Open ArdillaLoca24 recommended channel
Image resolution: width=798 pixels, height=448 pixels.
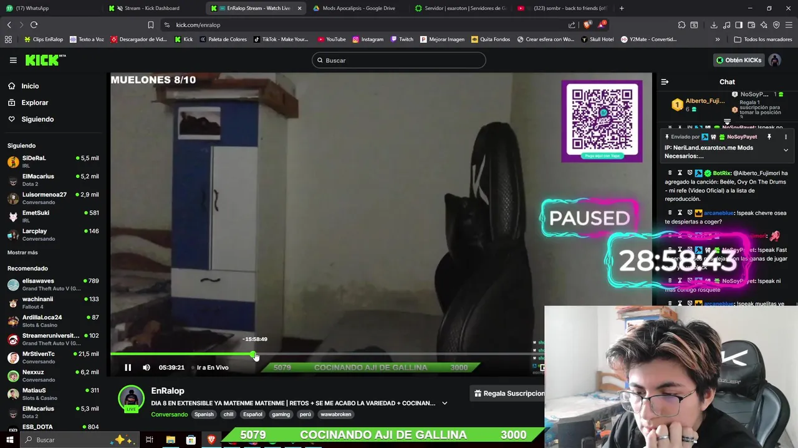pyautogui.click(x=53, y=320)
